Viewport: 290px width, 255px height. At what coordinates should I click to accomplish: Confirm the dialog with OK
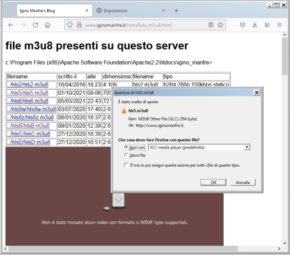pos(213,182)
